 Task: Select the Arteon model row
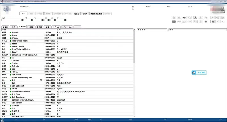67,38
